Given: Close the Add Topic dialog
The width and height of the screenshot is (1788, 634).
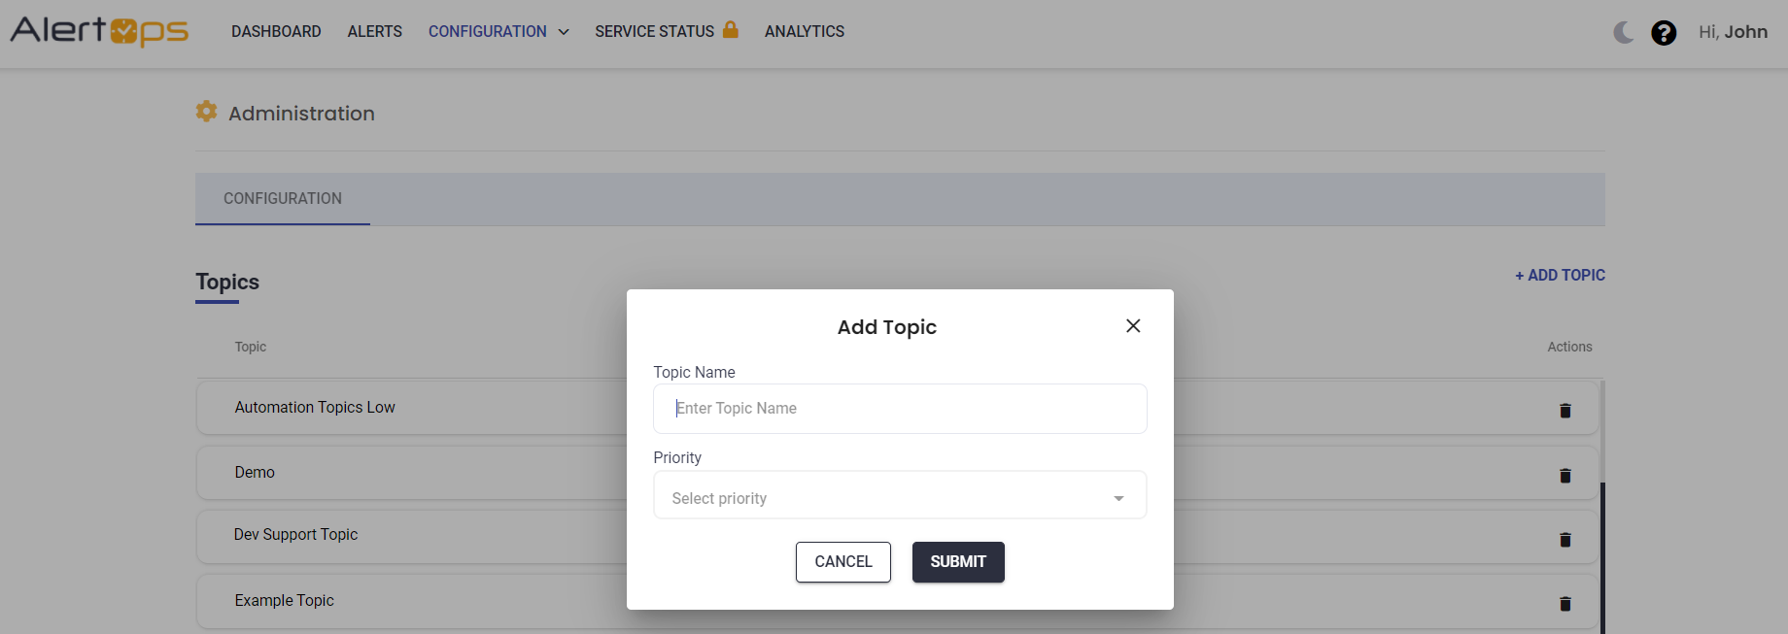Looking at the screenshot, I should [x=1133, y=326].
